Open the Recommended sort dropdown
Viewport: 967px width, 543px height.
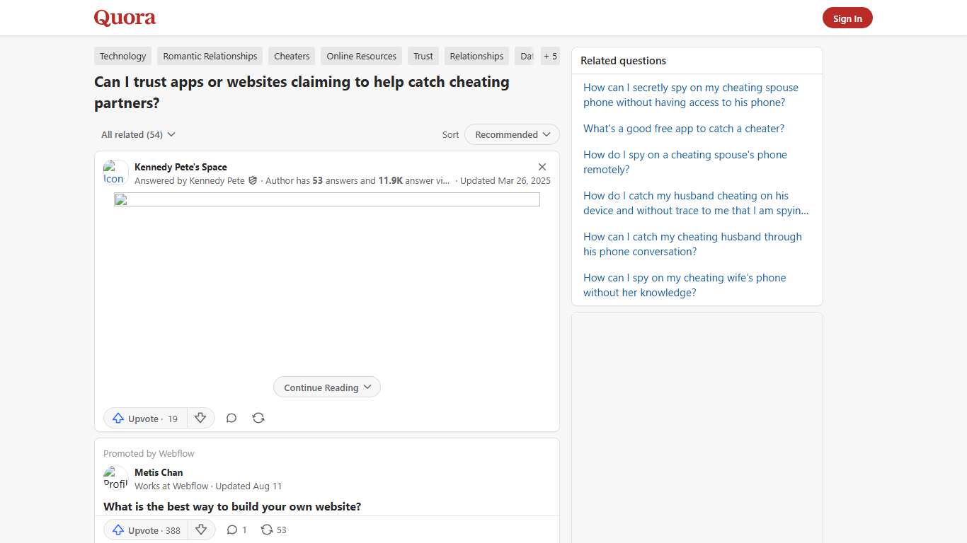512,134
